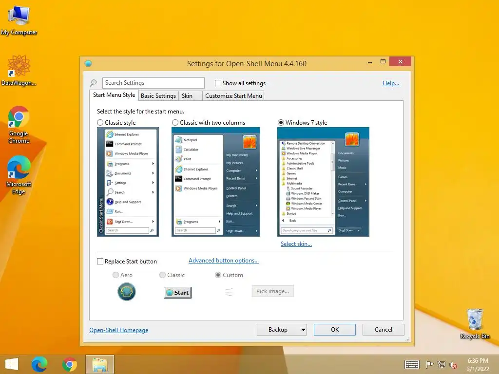
Task: Minimize the Open-Shell settings window
Action: pos(370,62)
